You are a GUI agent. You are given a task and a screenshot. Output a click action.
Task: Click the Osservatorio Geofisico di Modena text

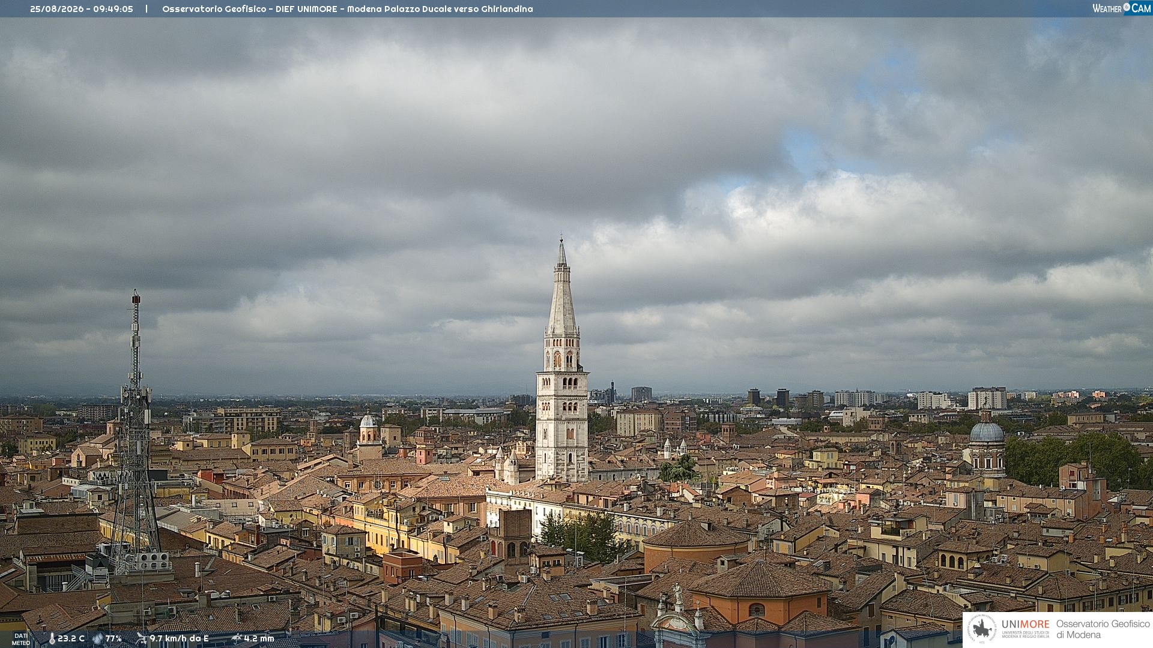1103,629
